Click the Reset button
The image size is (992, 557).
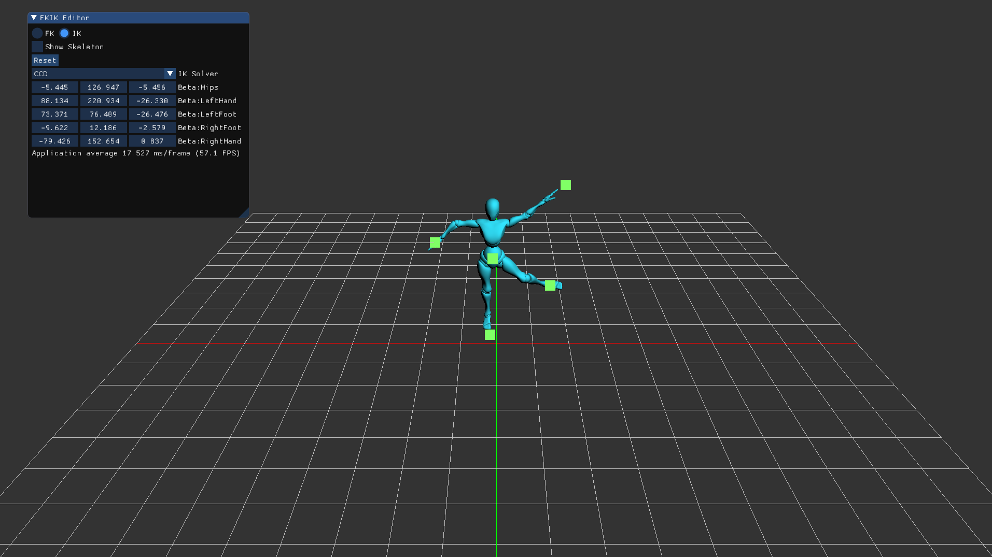[x=45, y=60]
